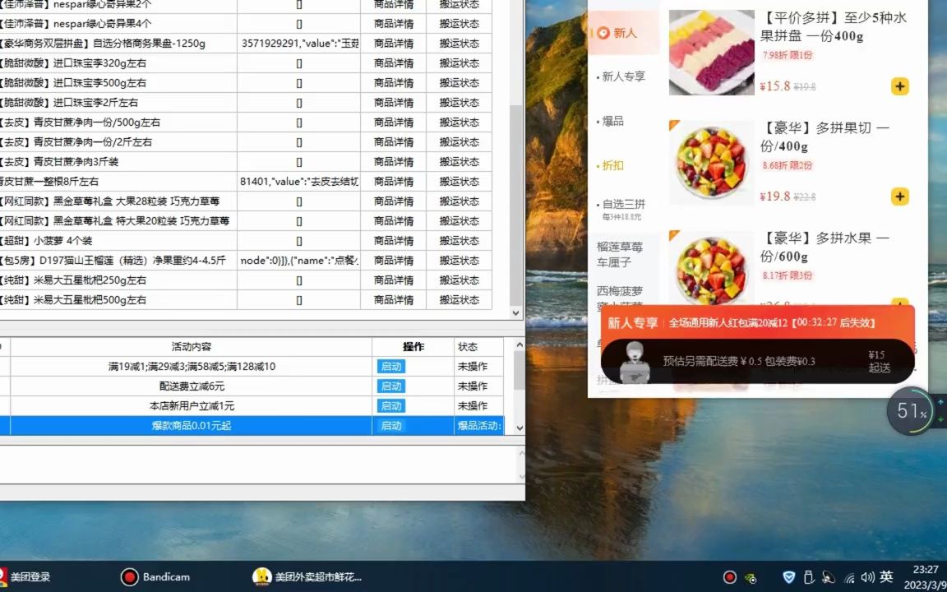Click the 英 input language indicator

[888, 576]
